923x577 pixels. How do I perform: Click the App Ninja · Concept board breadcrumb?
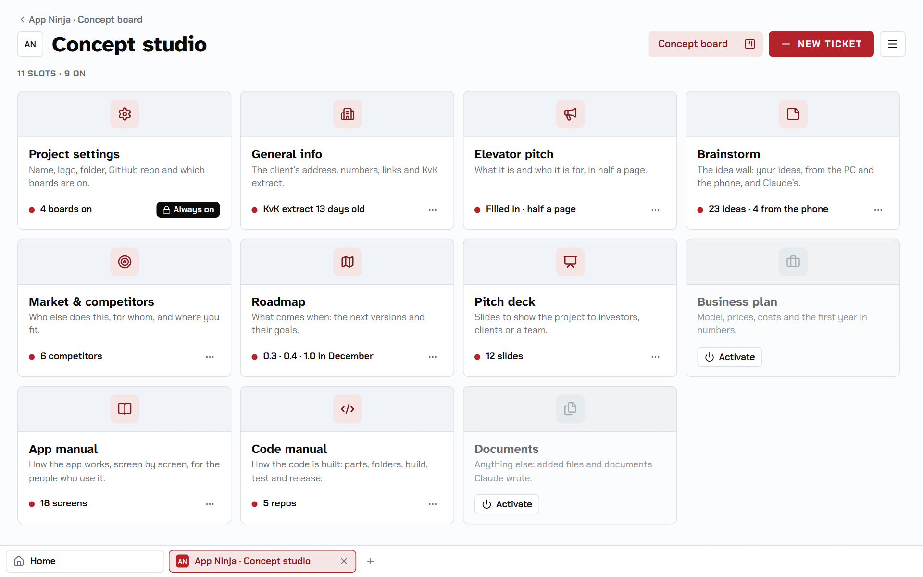[86, 20]
